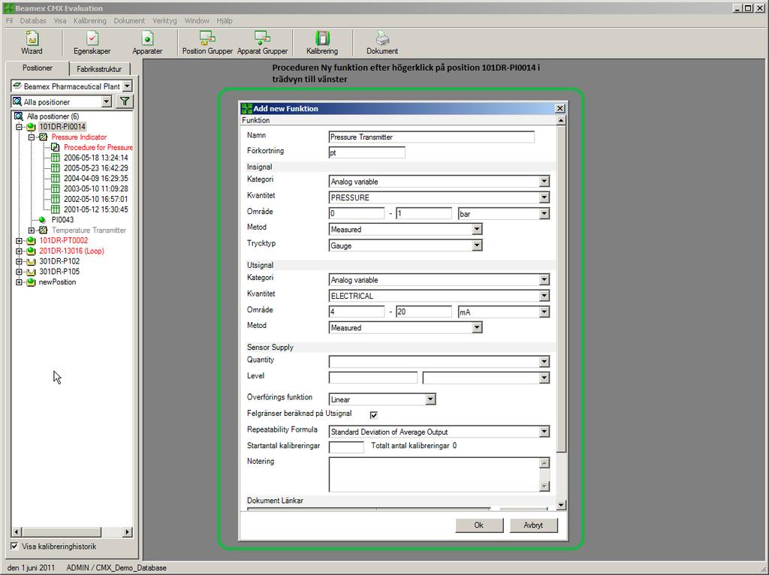Click the Startantal kalibreringar field
Image resolution: width=769 pixels, height=575 pixels.
(346, 447)
